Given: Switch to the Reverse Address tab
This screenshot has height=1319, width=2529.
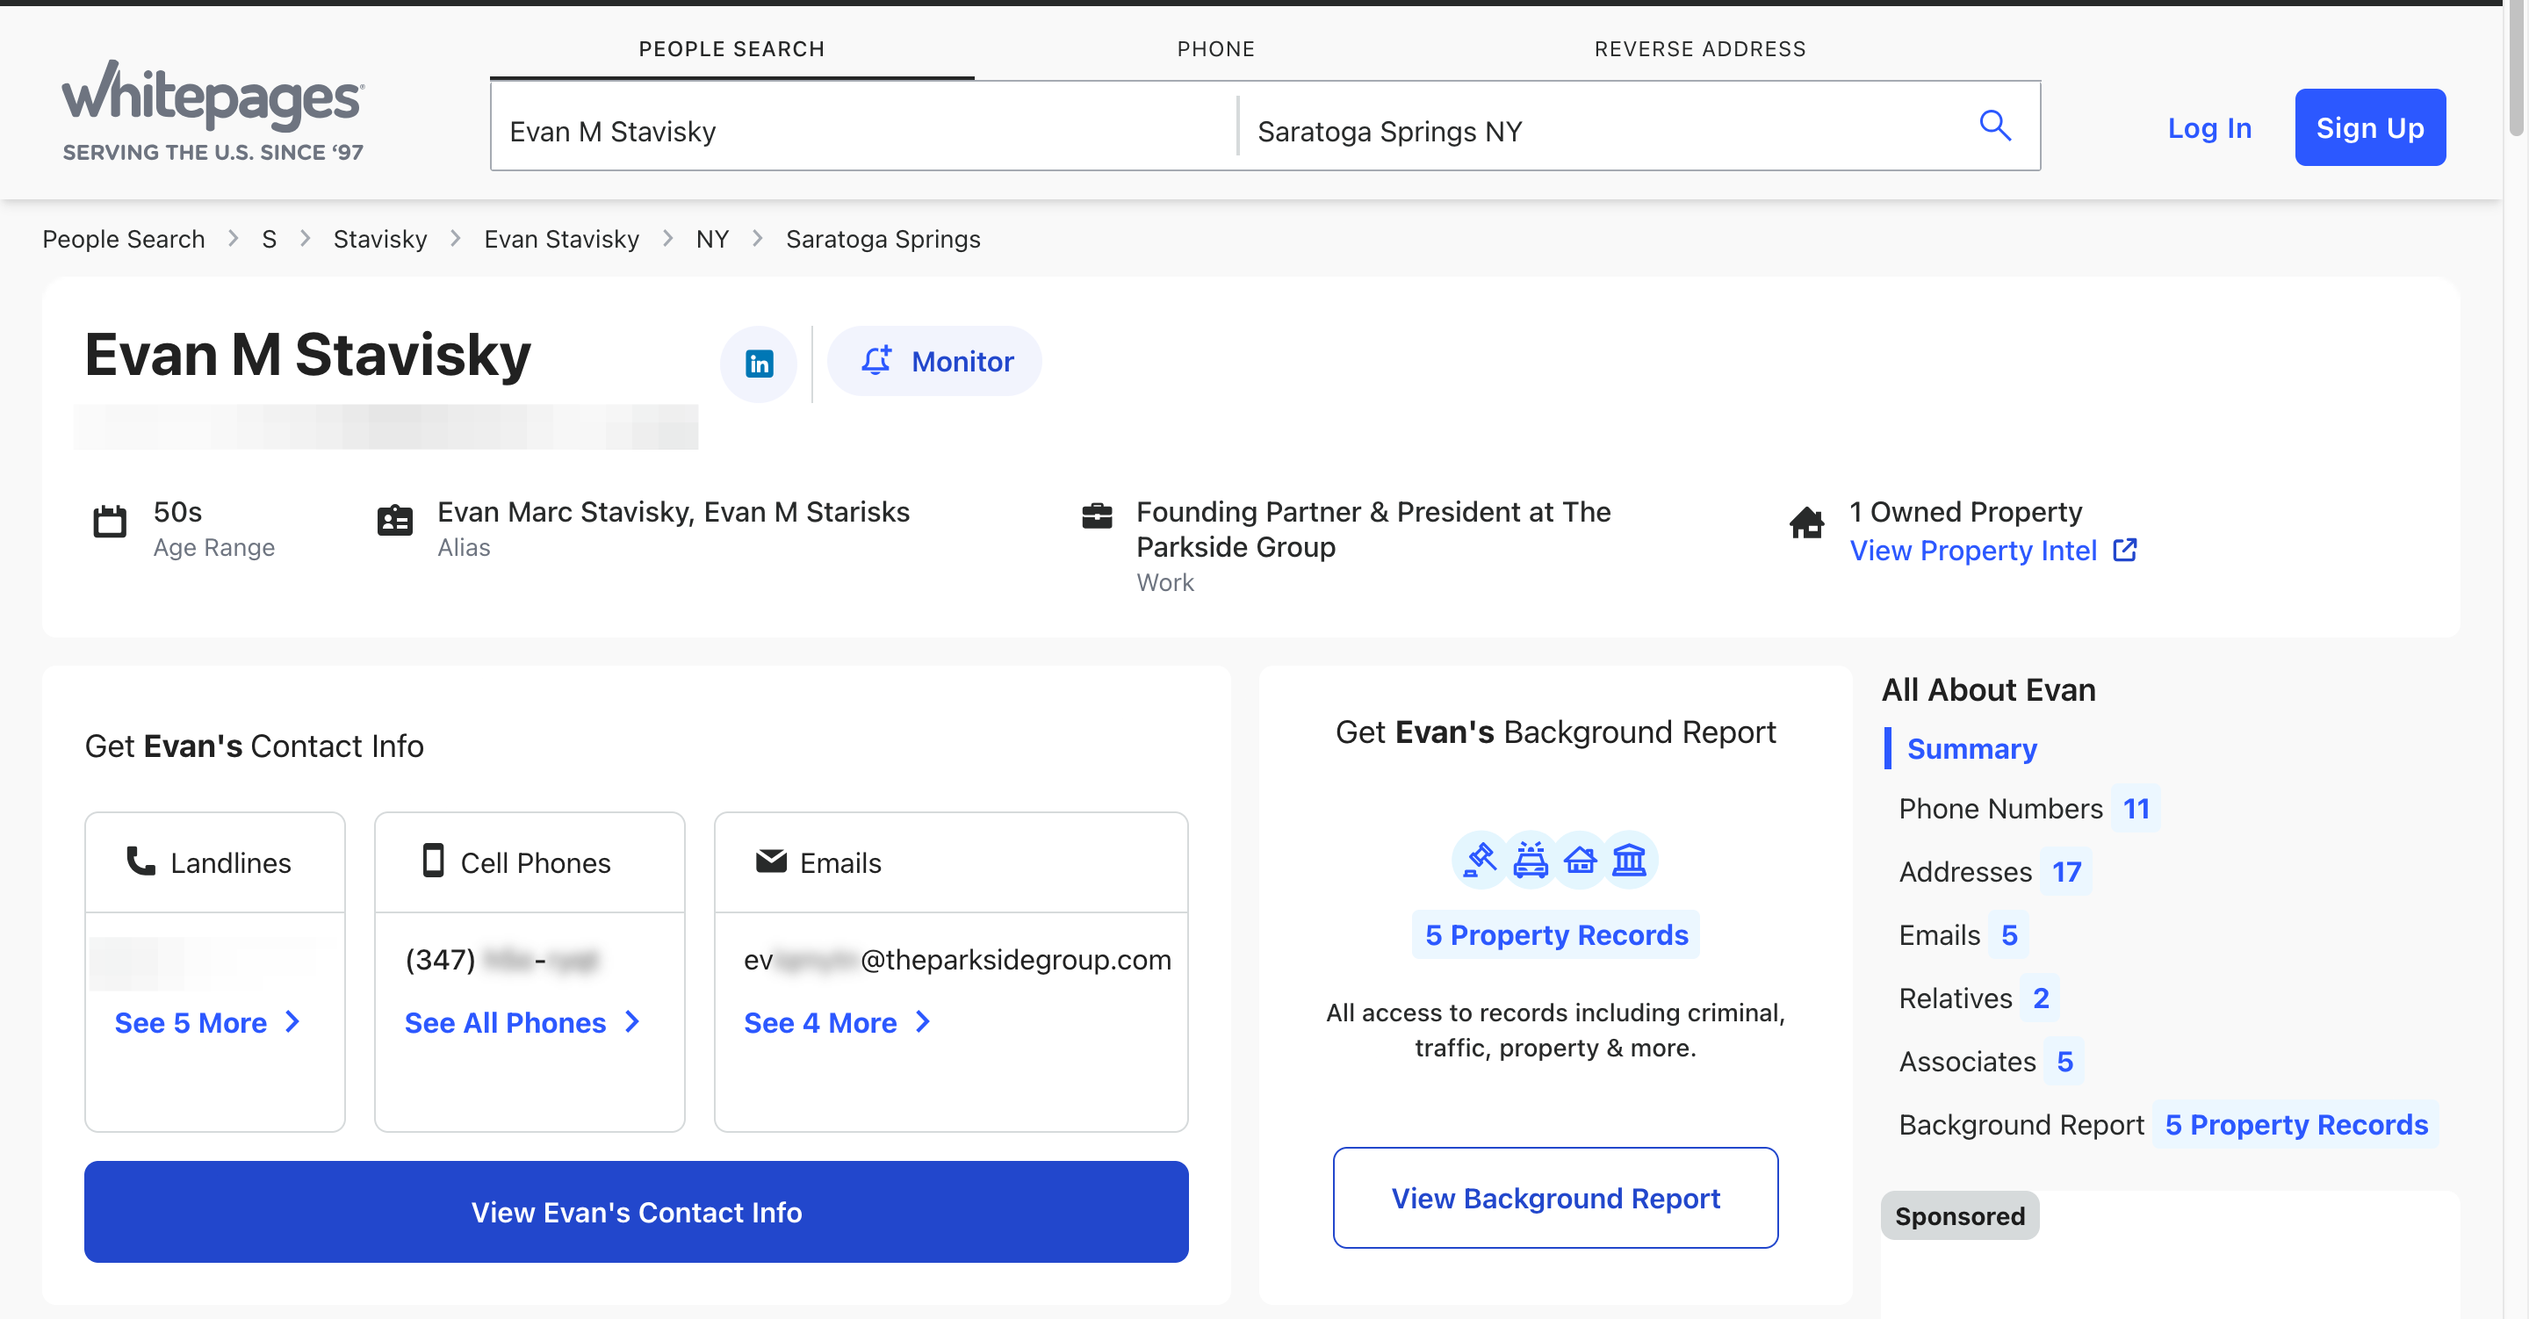Looking at the screenshot, I should coord(1700,48).
